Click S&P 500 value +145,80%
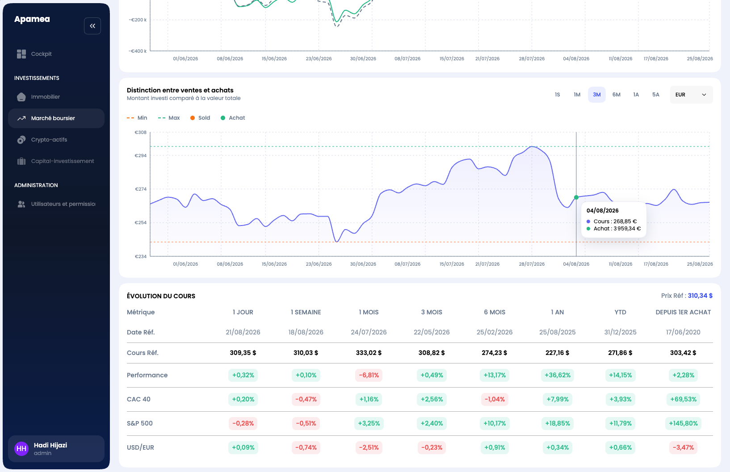The image size is (730, 472). tap(683, 423)
